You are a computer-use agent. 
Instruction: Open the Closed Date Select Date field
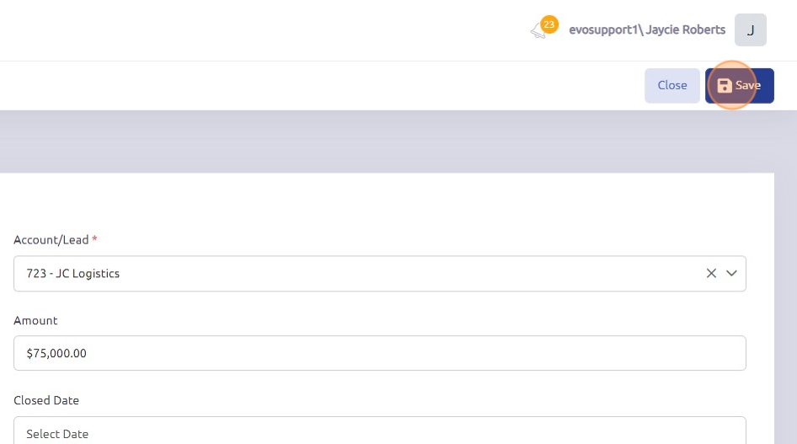379,431
